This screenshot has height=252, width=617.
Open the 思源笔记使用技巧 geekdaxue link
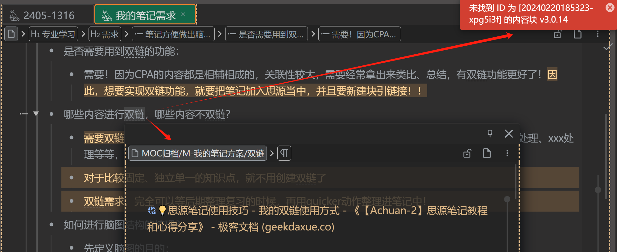[x=317, y=219]
